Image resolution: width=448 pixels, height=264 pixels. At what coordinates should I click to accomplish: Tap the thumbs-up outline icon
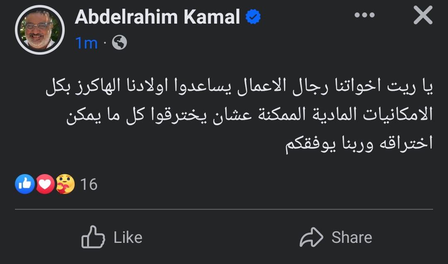[93, 237]
